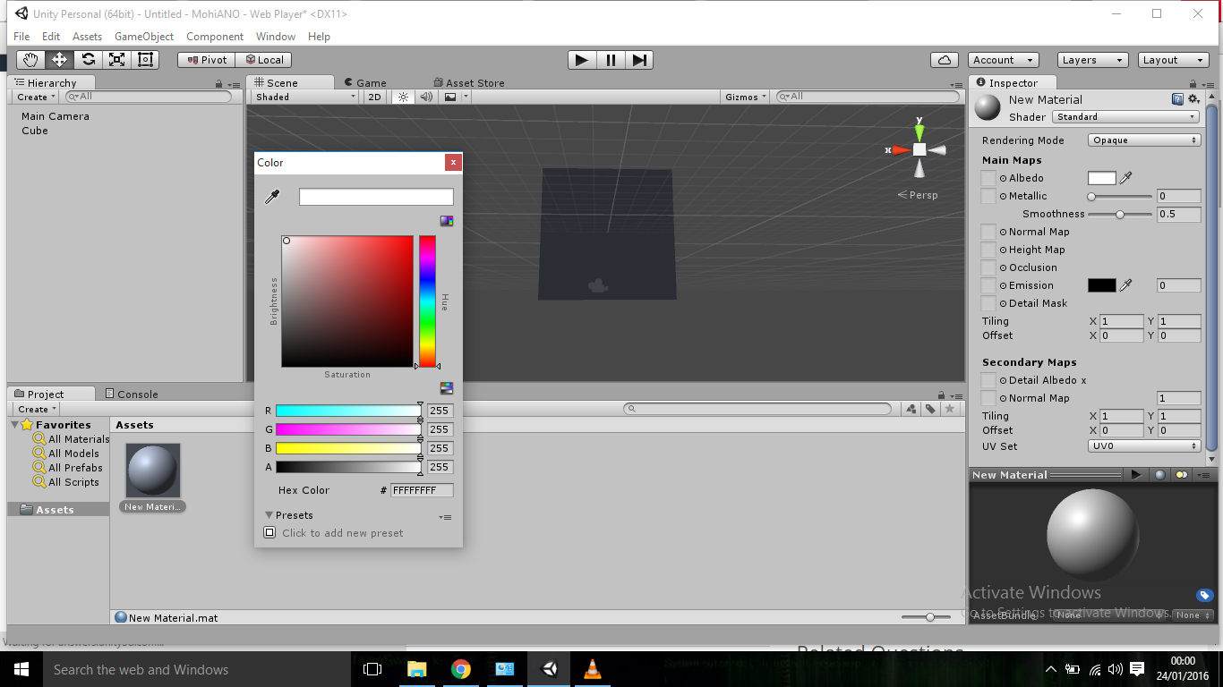1223x687 pixels.
Task: Select the Hand tool in toolbar
Action: (30, 60)
